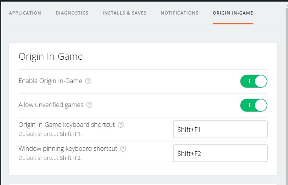Turn off the Enable Origin In-Game switch
The image size is (288, 185).
pyautogui.click(x=254, y=81)
